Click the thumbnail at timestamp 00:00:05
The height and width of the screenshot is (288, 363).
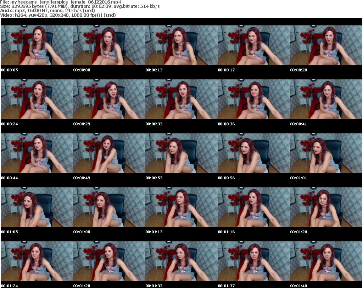click(x=37, y=45)
